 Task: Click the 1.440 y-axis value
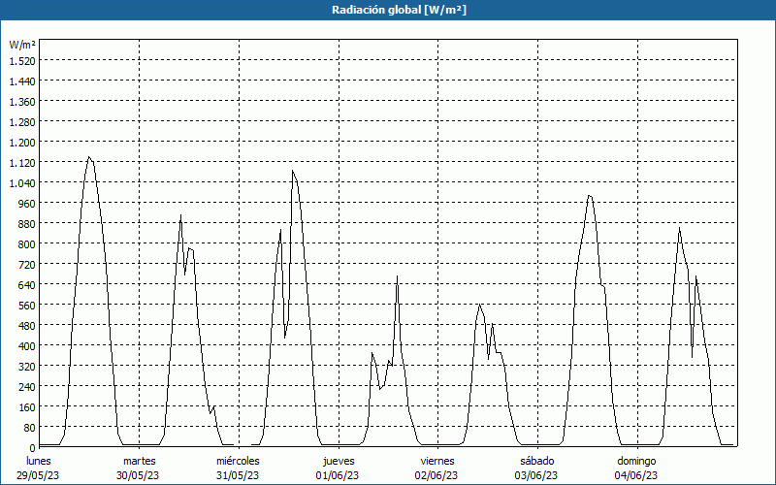[22, 81]
